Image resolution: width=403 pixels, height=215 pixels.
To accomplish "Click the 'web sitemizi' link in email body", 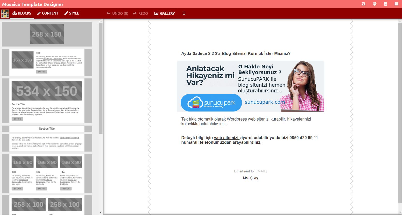I will click(x=226, y=138).
